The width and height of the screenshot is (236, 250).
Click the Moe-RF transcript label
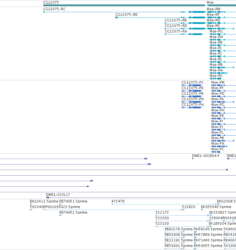pyautogui.click(x=213, y=15)
